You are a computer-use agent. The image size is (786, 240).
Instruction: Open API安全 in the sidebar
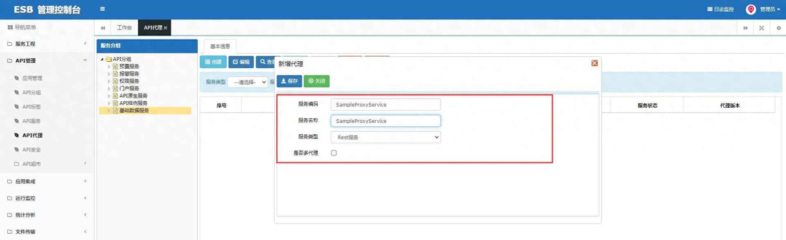pos(31,149)
